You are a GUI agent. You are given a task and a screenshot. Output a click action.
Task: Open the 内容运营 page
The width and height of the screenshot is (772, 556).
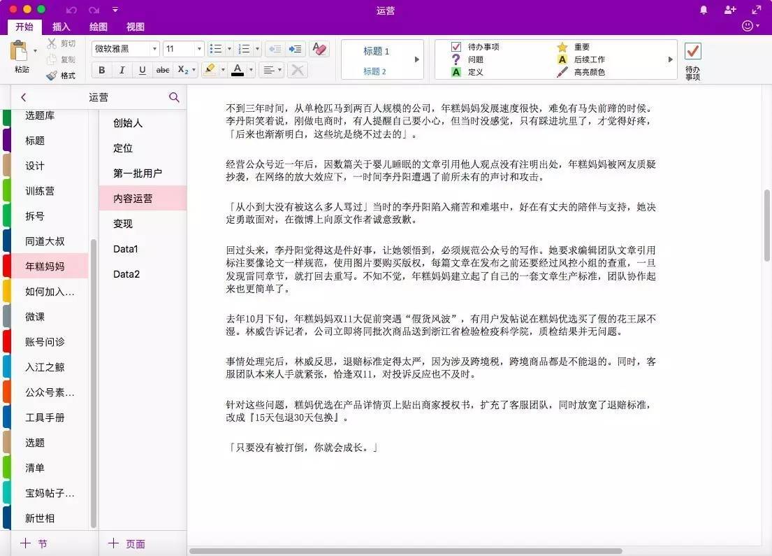pyautogui.click(x=143, y=198)
